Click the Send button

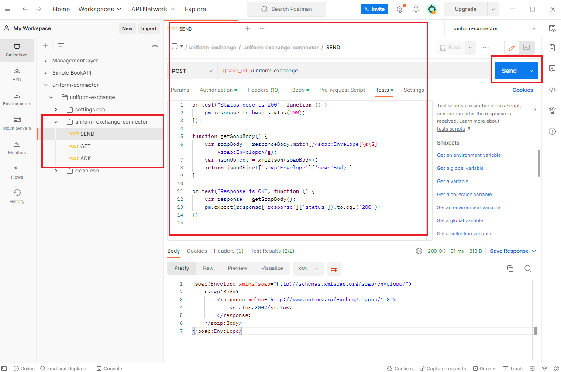pos(509,71)
